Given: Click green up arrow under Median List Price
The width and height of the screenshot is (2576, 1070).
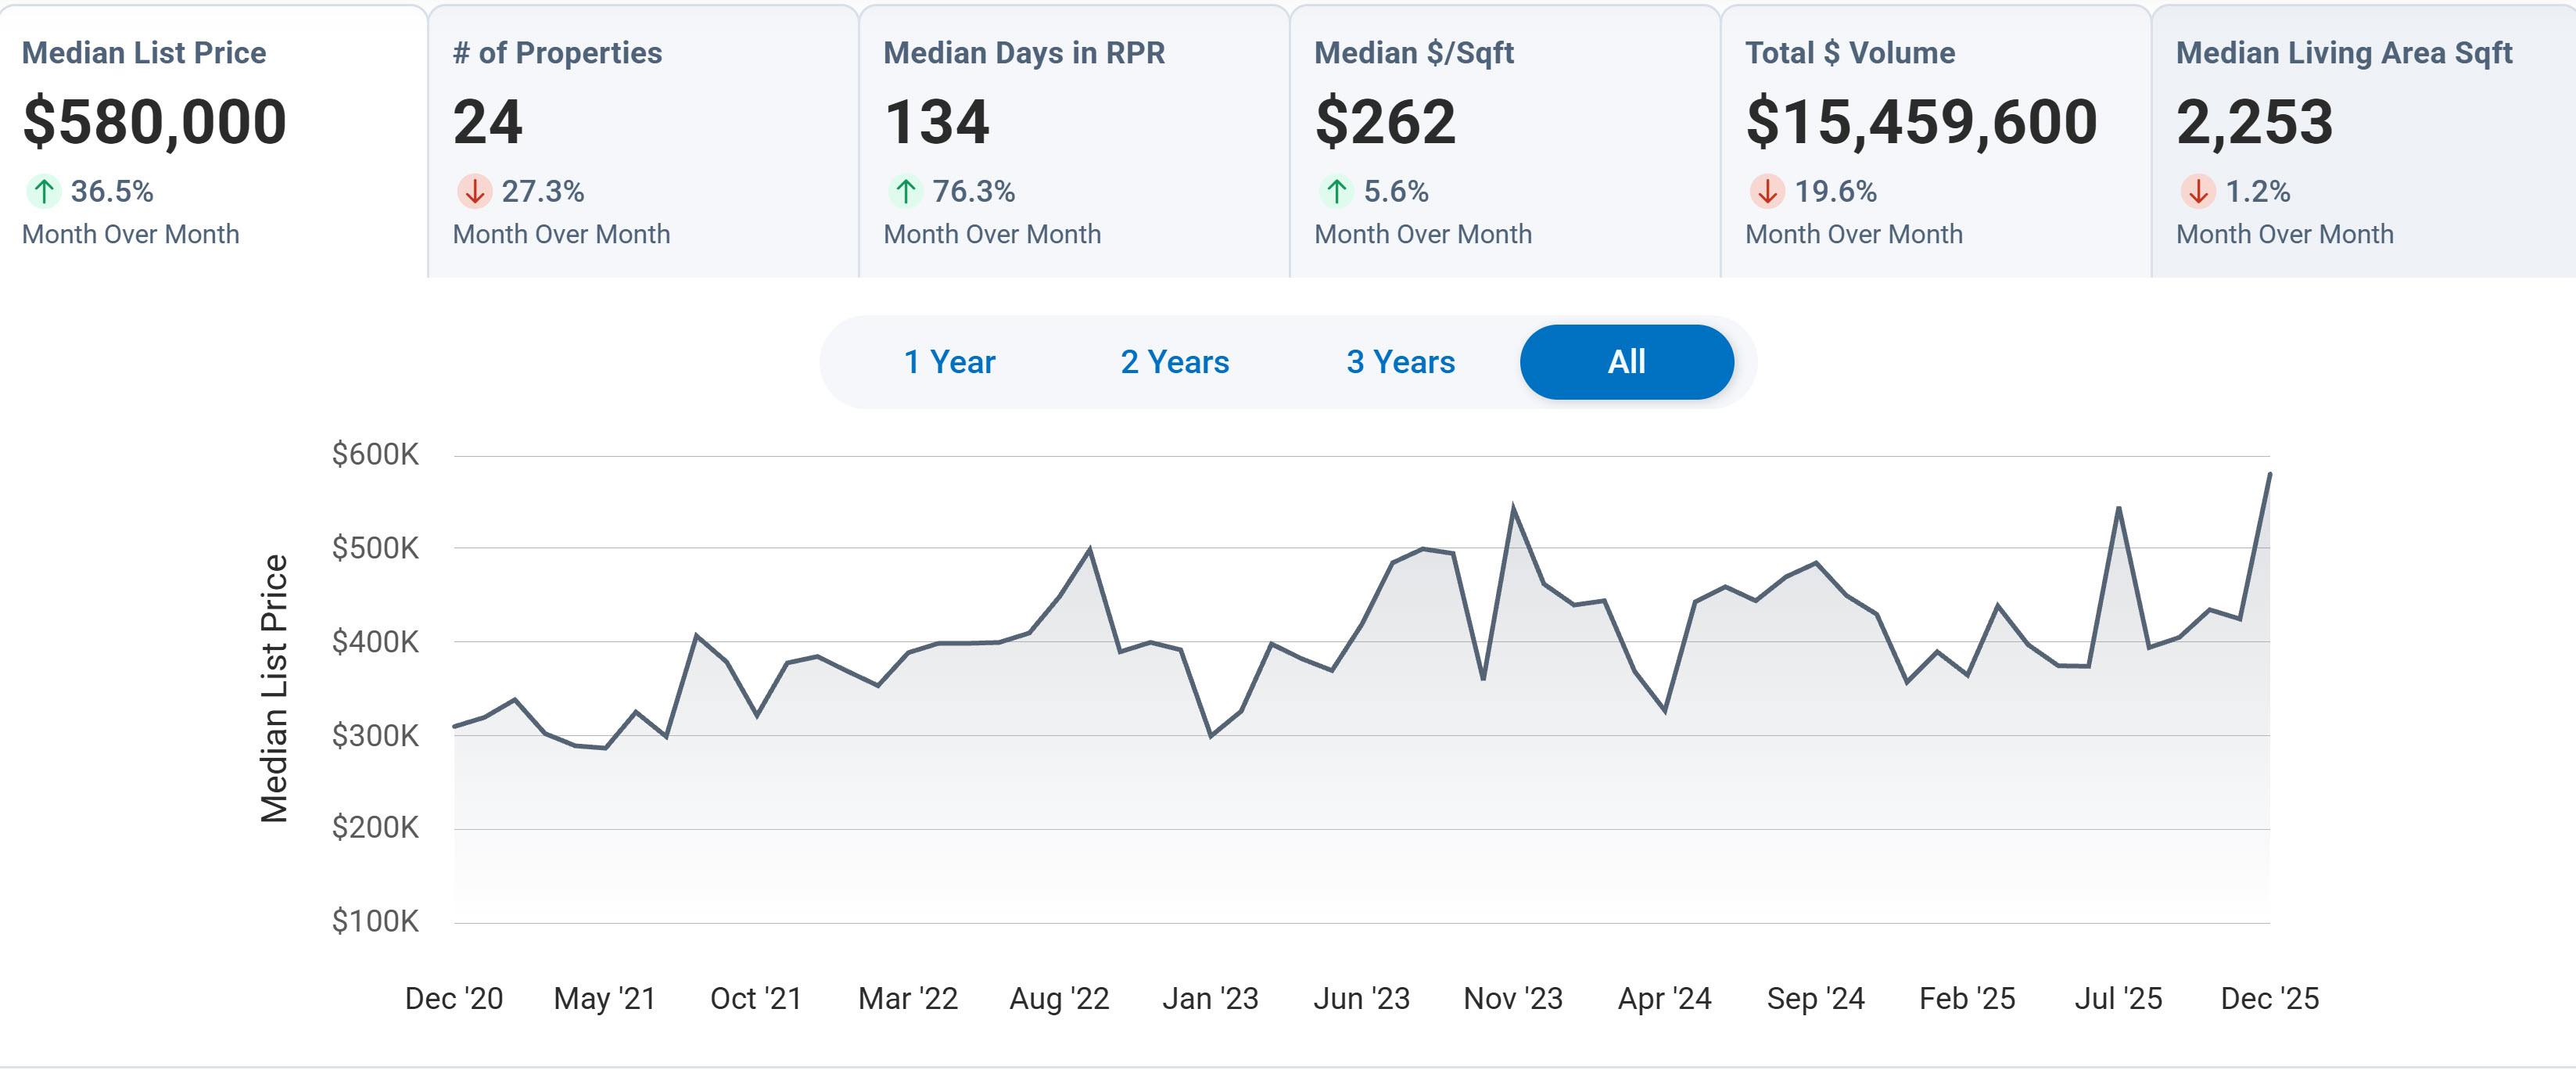Looking at the screenshot, I should coord(44,191).
